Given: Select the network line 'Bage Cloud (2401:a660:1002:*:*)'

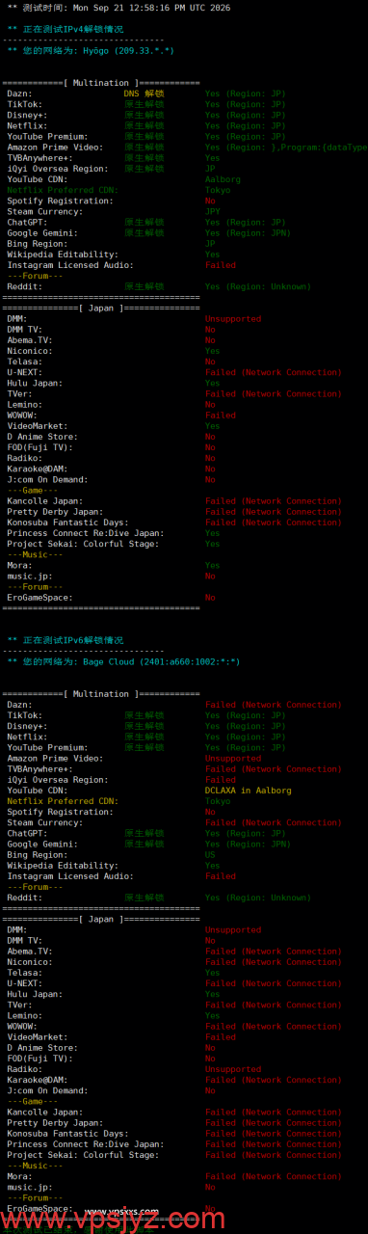Looking at the screenshot, I should (x=163, y=661).
